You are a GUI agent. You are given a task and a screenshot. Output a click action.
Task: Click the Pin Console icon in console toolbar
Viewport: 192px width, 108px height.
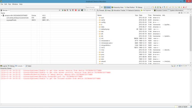[177, 66]
